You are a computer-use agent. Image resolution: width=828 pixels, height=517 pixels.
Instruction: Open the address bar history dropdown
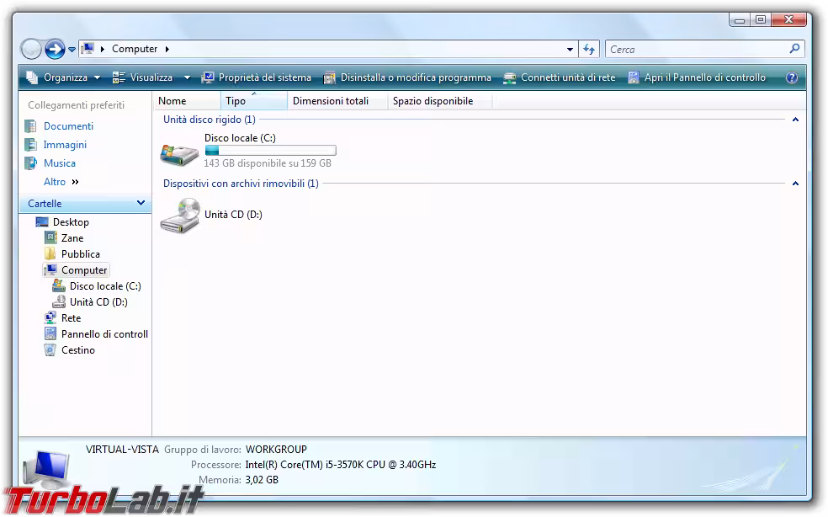570,49
